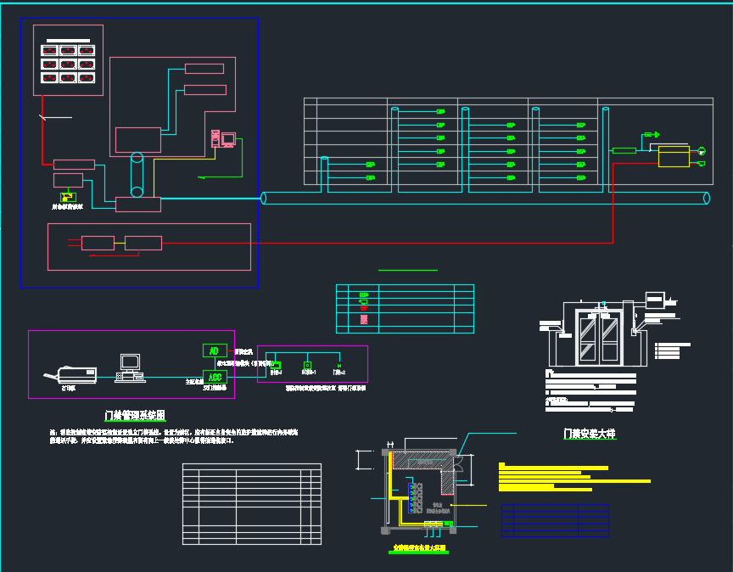The width and height of the screenshot is (733, 572).
Task: Select the green circle-in-square reader symbol
Action: pos(307,365)
